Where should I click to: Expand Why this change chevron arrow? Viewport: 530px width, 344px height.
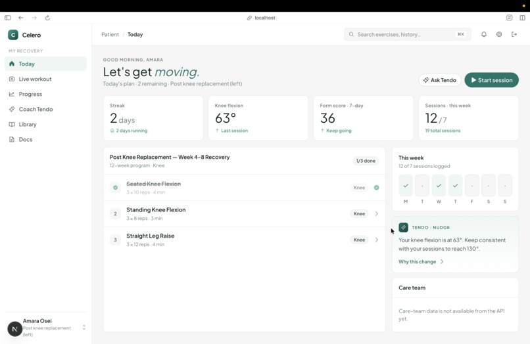point(442,262)
